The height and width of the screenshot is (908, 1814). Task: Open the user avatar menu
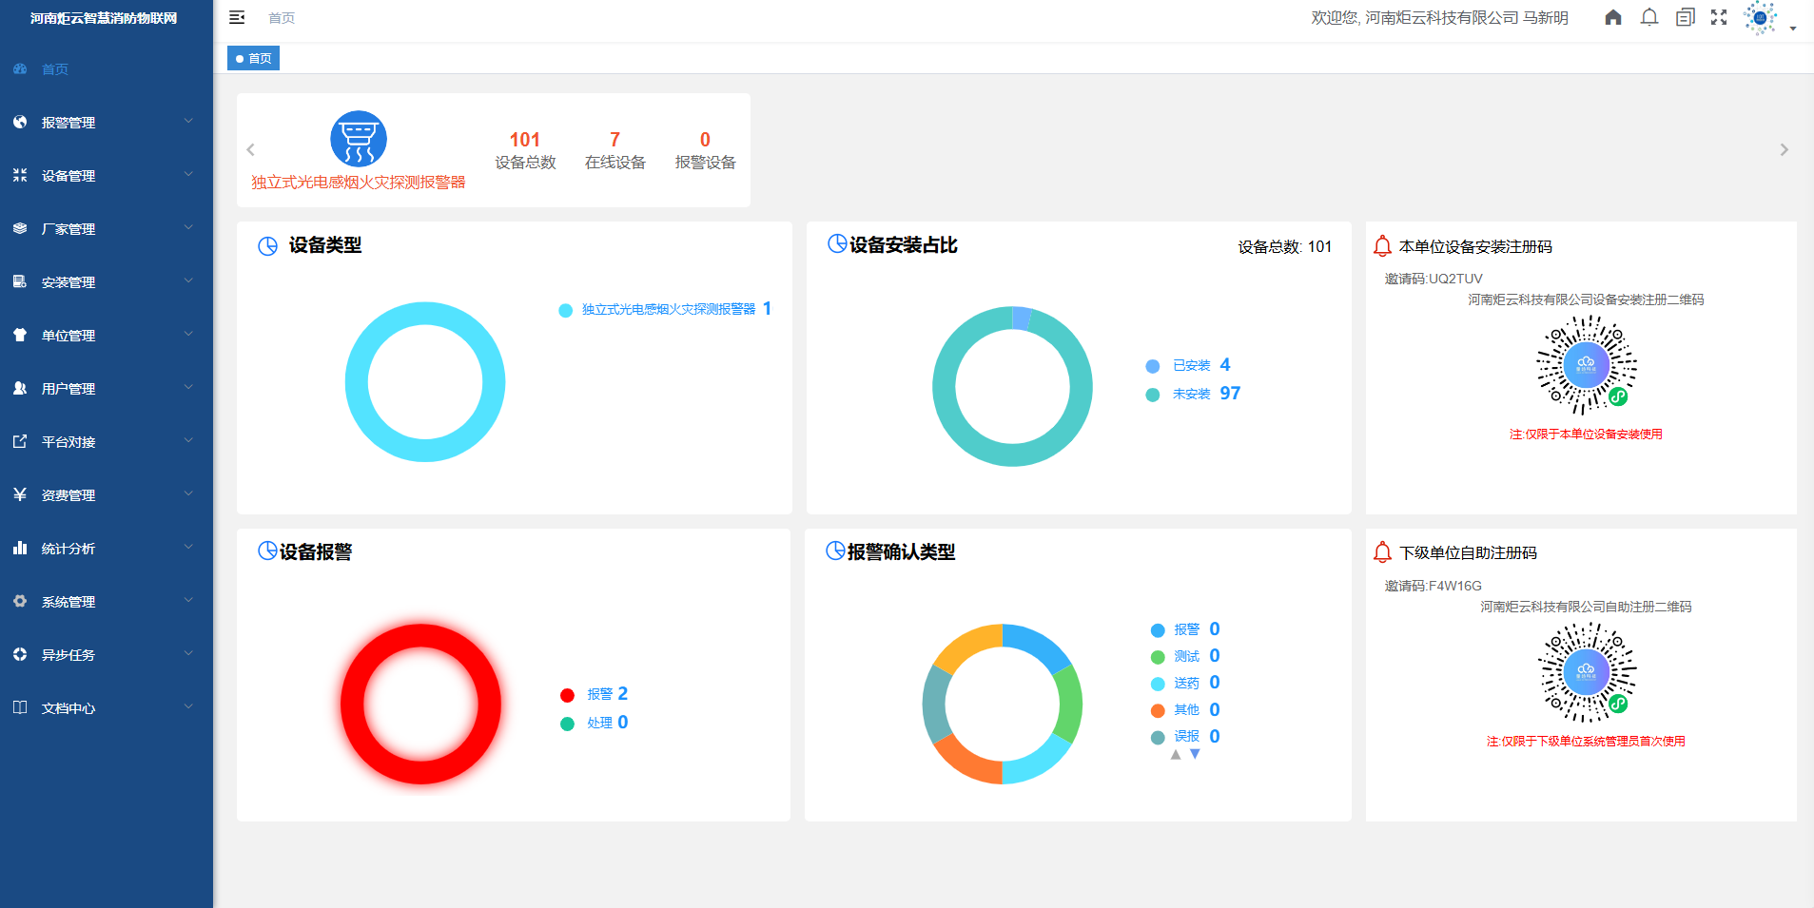[1760, 18]
